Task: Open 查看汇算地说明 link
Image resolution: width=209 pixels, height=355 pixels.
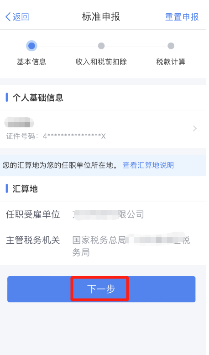Action: coord(148,165)
